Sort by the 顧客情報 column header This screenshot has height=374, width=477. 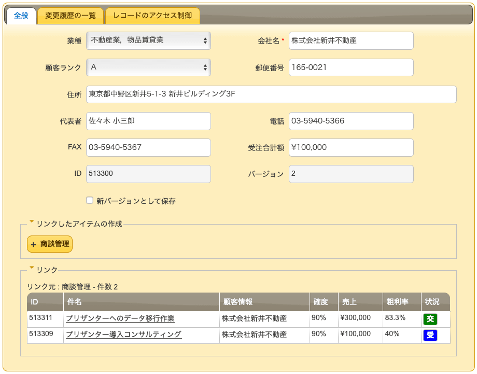[x=264, y=302]
